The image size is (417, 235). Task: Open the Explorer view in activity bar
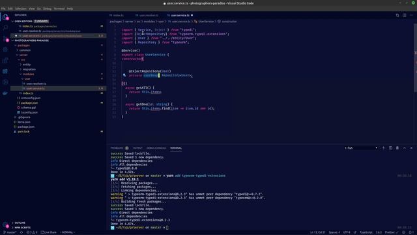point(5,17)
